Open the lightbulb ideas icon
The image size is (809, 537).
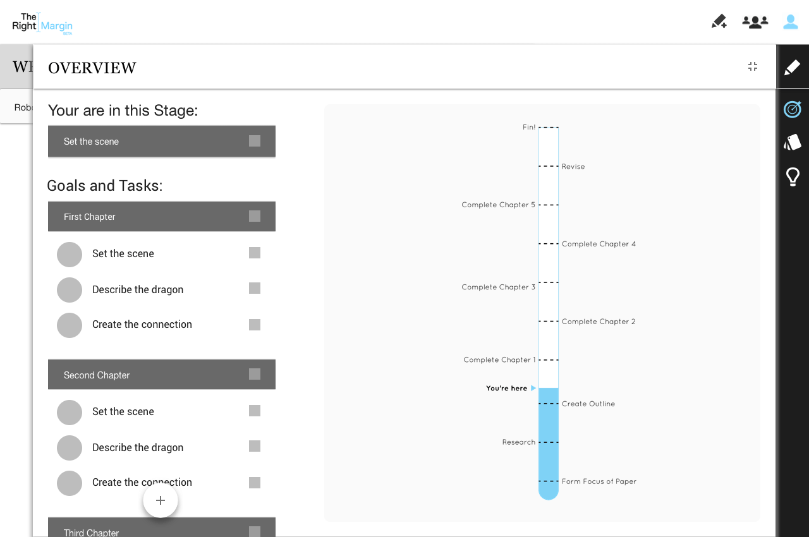coord(793,177)
